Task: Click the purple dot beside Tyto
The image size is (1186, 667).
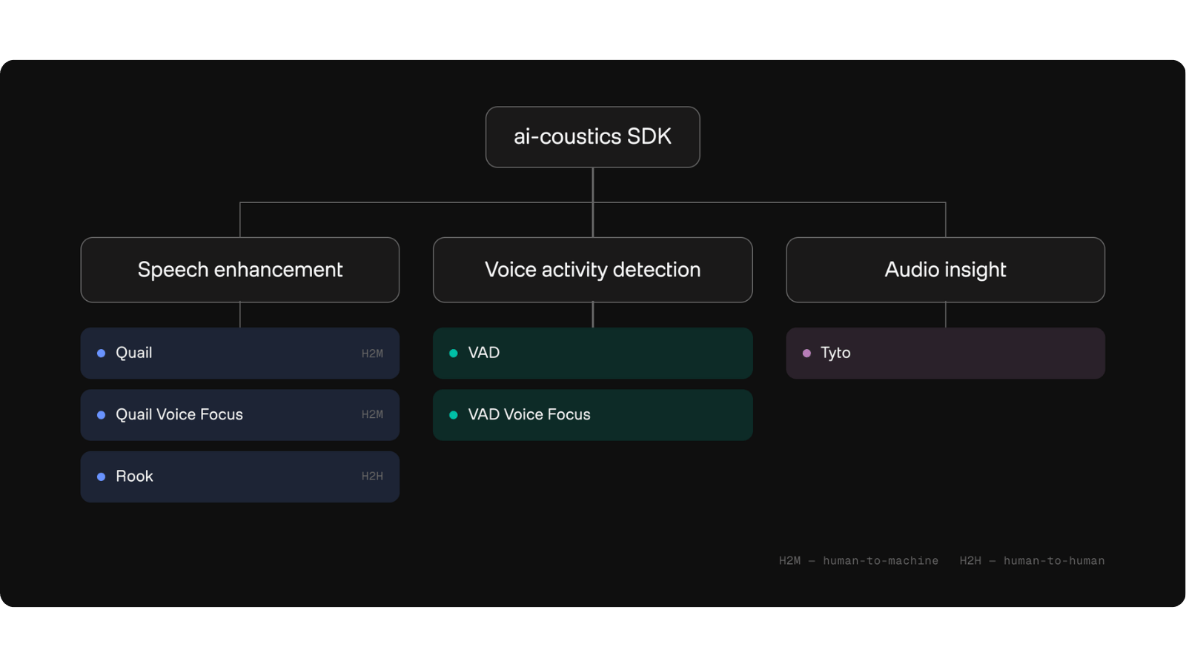Action: (806, 354)
